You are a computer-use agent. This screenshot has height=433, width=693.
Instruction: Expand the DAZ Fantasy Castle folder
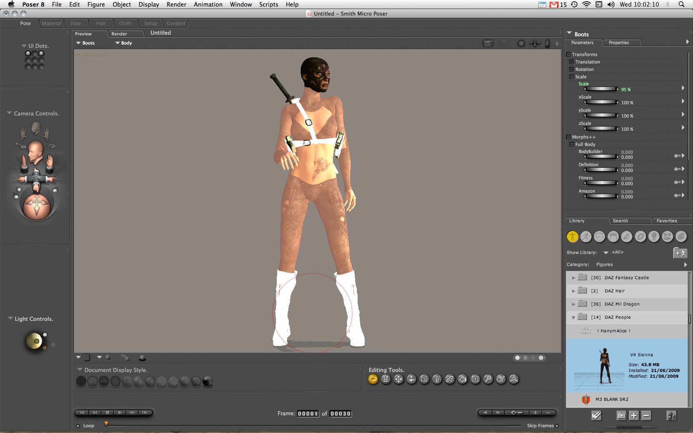point(573,278)
